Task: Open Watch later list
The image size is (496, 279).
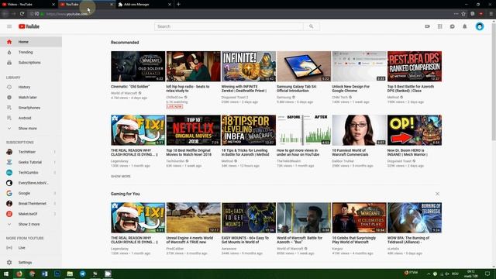Action: coord(31,98)
